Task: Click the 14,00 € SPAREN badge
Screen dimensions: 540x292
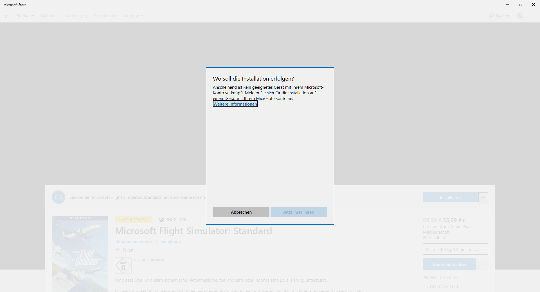Action: (x=133, y=220)
